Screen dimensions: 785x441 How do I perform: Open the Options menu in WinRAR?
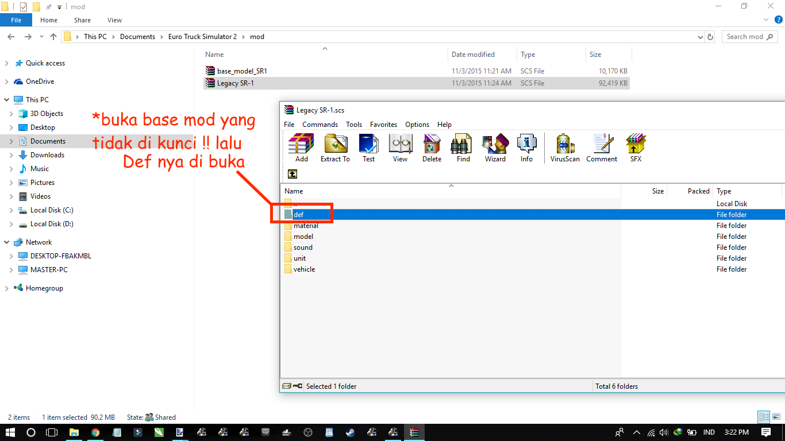(417, 124)
